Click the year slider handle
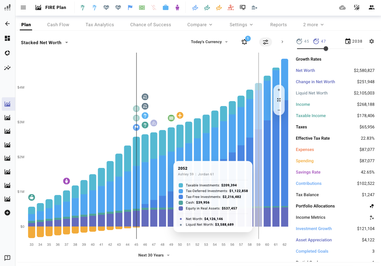The image size is (381, 266). pyautogui.click(x=326, y=49)
